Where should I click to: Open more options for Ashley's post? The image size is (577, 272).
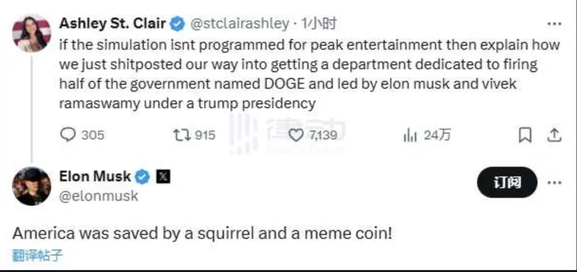coord(554,23)
